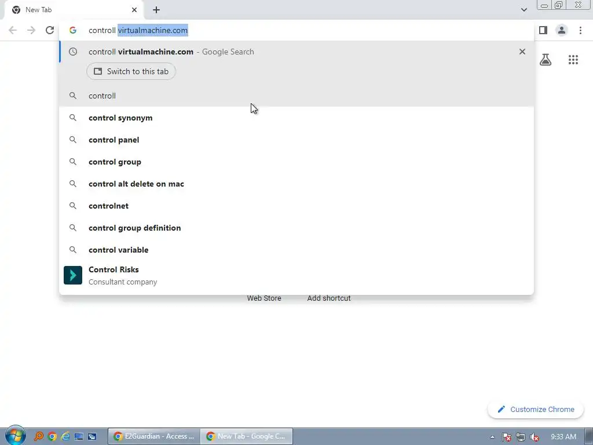The height and width of the screenshot is (445, 593).
Task: Click the Show desktop quick launch icon
Action: click(x=79, y=436)
